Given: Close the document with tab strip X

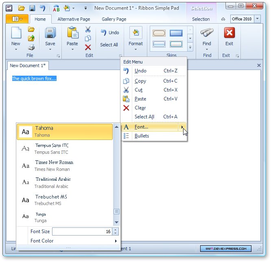Looking at the screenshot, I should click(x=259, y=65).
